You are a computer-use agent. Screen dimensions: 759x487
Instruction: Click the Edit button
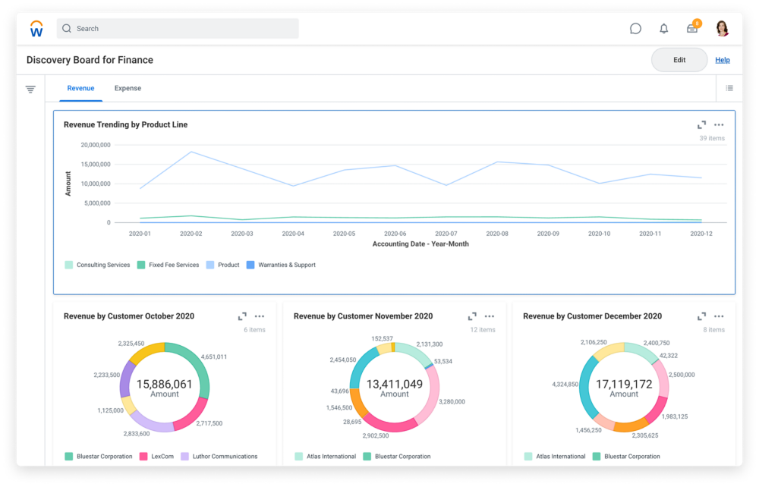pyautogui.click(x=679, y=60)
